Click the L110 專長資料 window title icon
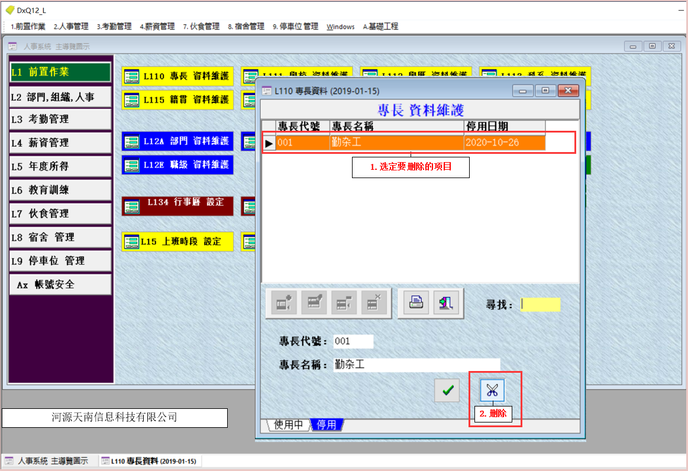Viewport: 688px width, 471px height. 266,91
